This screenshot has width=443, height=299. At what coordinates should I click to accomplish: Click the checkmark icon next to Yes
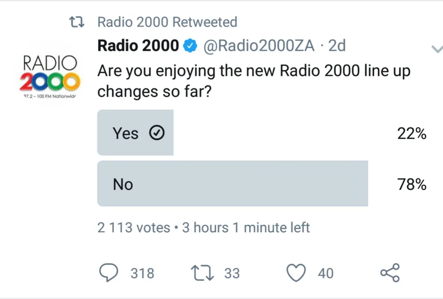tap(158, 133)
